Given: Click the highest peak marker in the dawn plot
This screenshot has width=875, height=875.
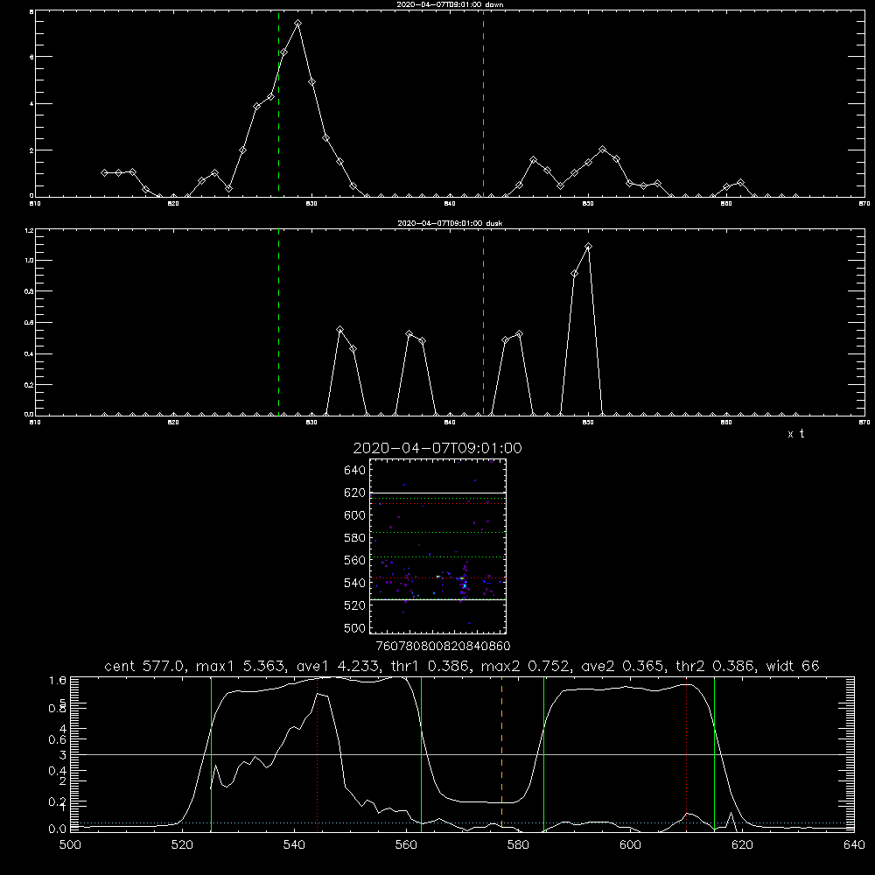Looking at the screenshot, I should click(298, 24).
